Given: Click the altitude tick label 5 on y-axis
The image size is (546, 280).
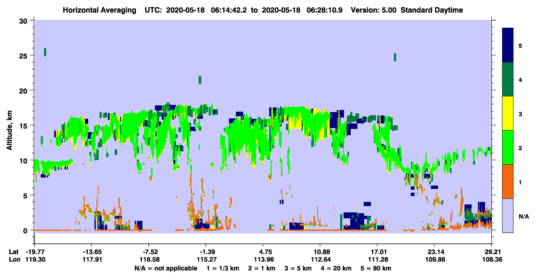Looking at the screenshot, I should point(26,195).
